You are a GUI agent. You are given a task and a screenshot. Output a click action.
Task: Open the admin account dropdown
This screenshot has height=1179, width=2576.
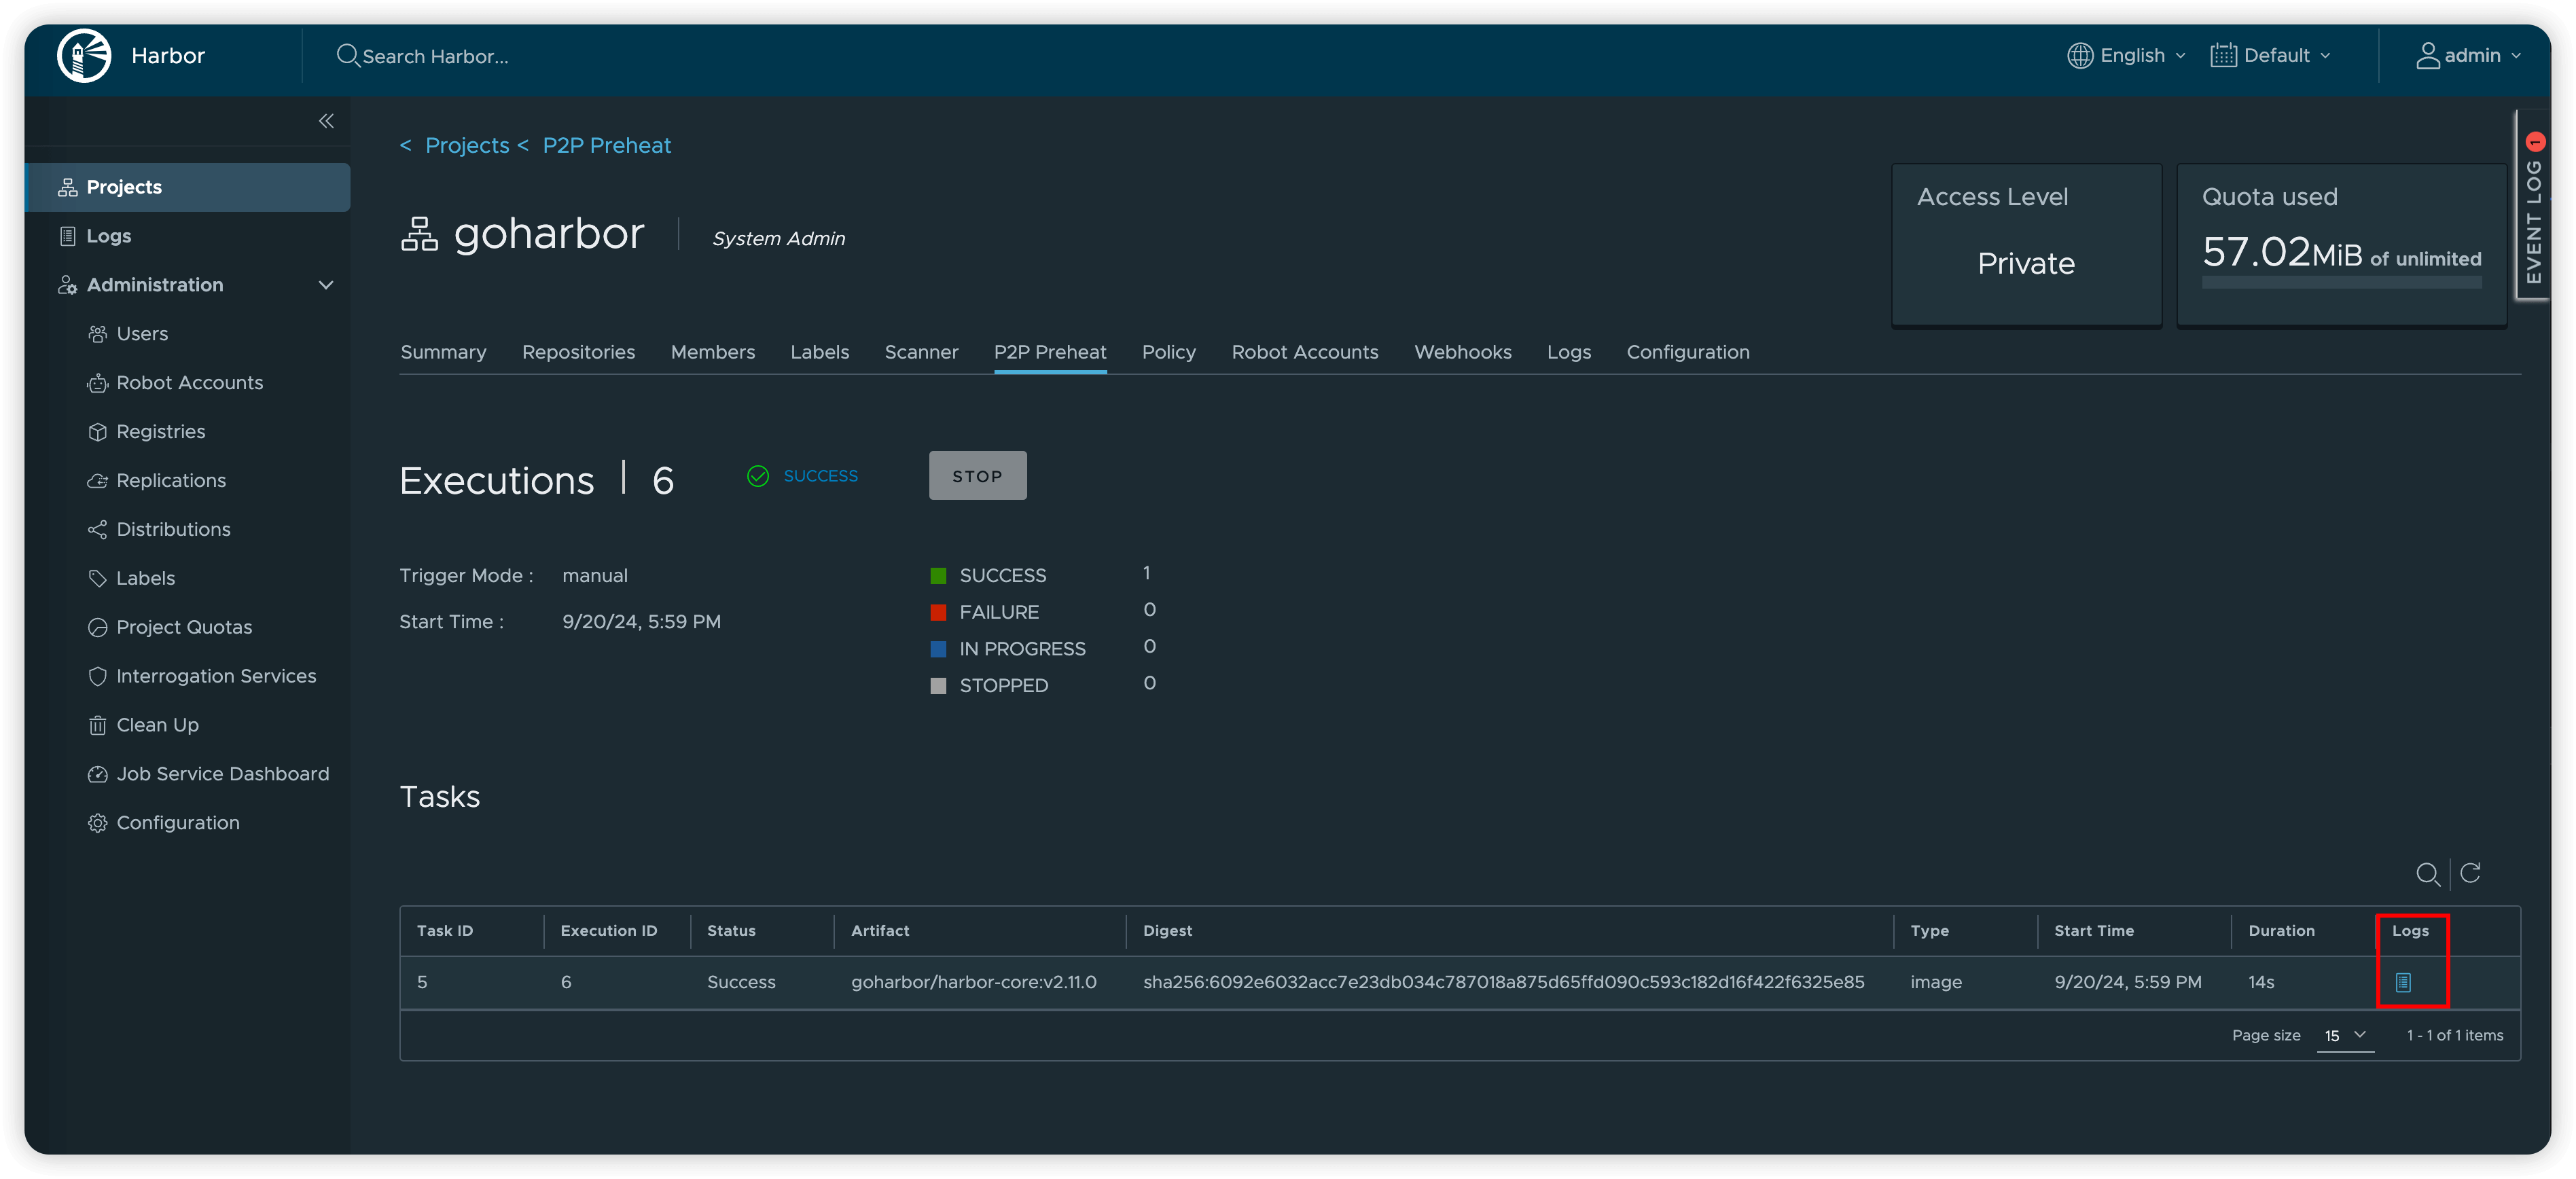pyautogui.click(x=2469, y=56)
